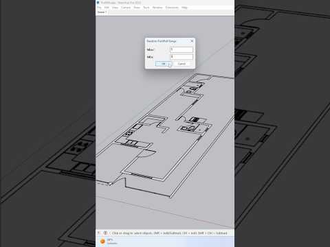The image size is (330, 247).
Task: Open the Tools menu
Action: coord(146,8)
